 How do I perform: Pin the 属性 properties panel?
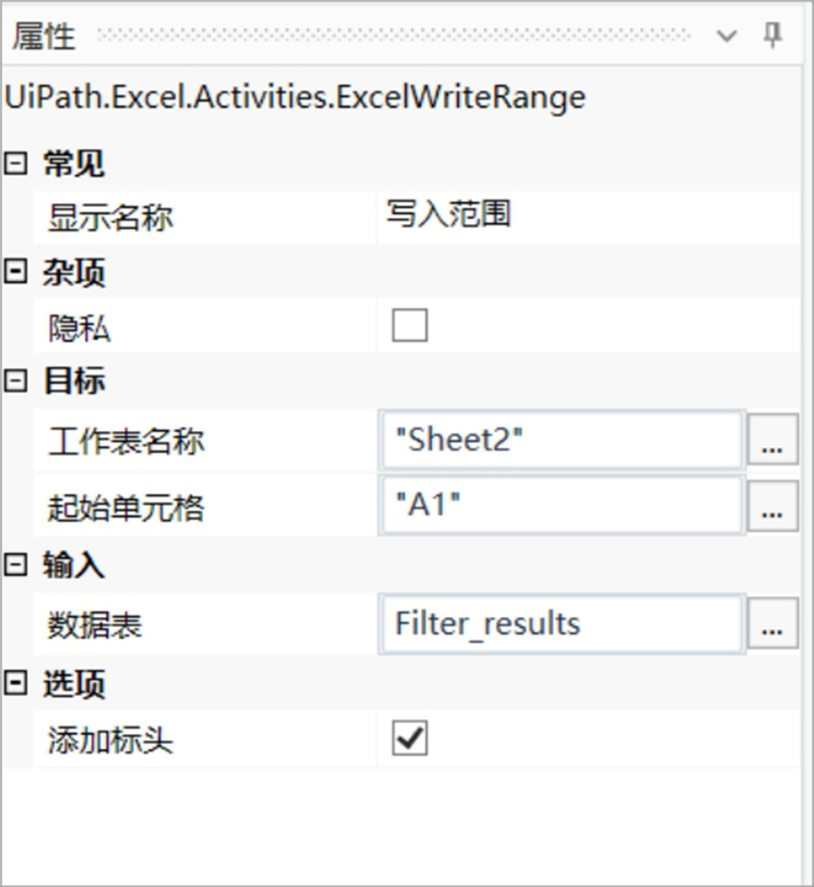pos(773,35)
